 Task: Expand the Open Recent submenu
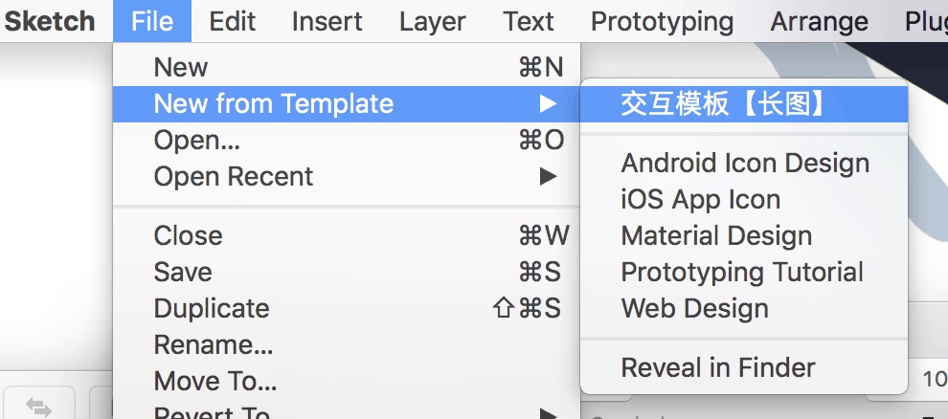(x=234, y=177)
